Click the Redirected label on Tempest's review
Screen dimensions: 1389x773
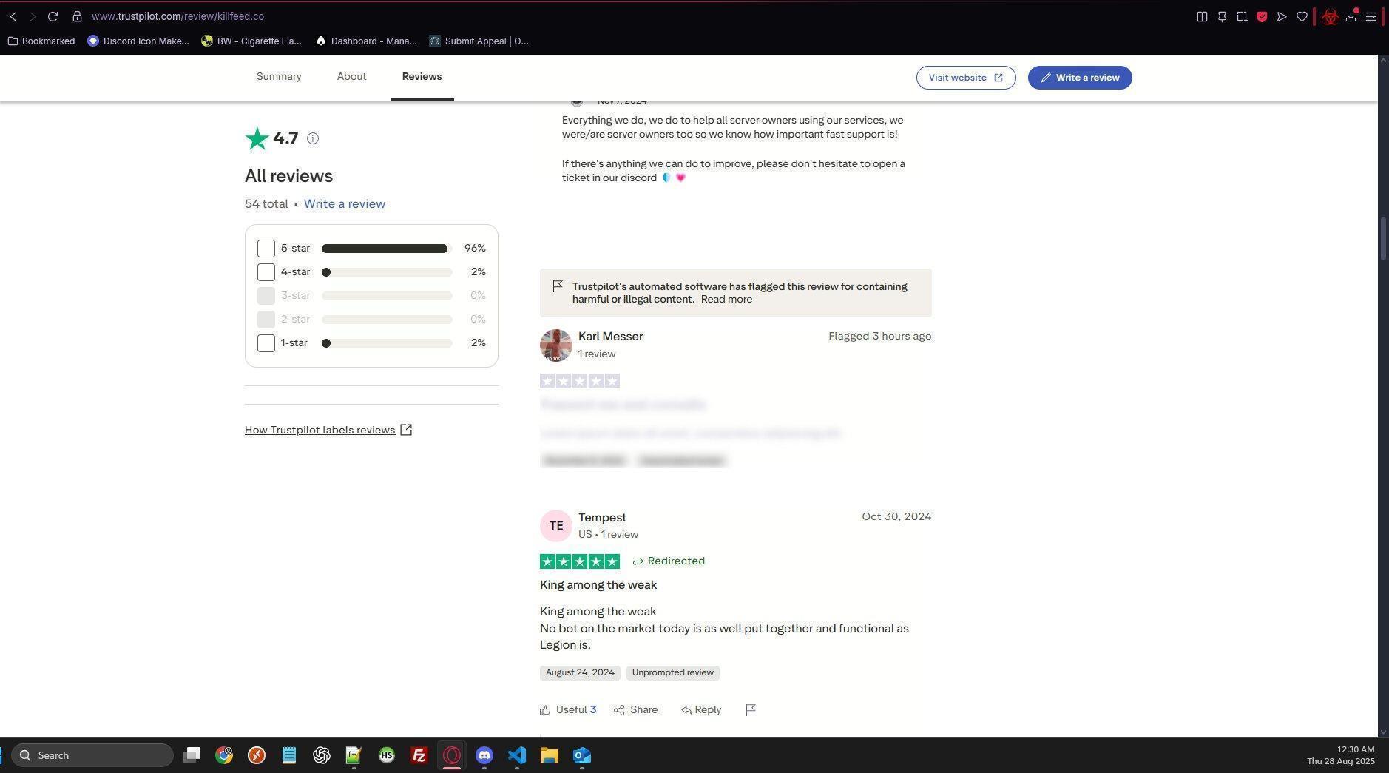click(x=669, y=561)
